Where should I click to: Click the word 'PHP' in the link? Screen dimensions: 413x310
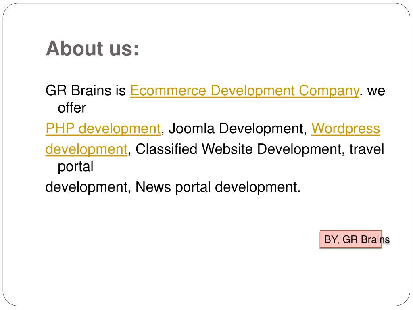[60, 128]
